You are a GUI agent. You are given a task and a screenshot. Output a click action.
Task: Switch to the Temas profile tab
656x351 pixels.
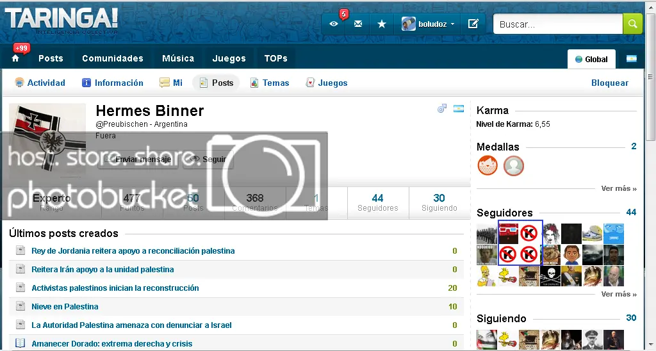tap(270, 83)
